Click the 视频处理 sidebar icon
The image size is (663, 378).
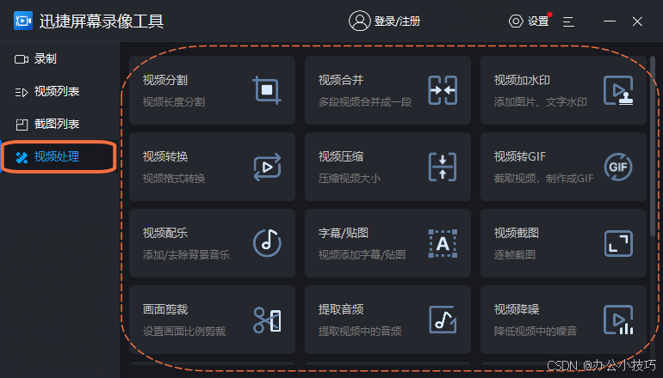tap(22, 157)
